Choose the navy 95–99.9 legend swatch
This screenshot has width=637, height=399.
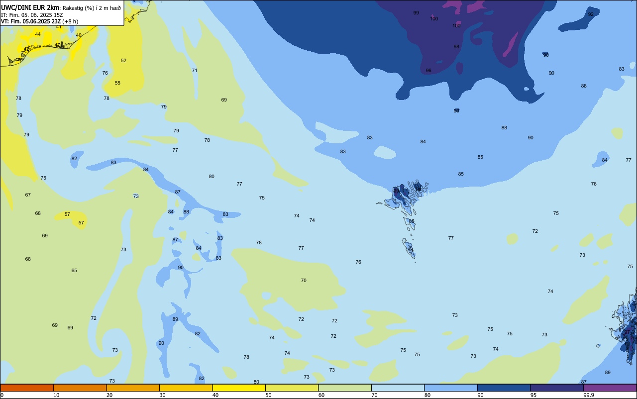(557, 388)
